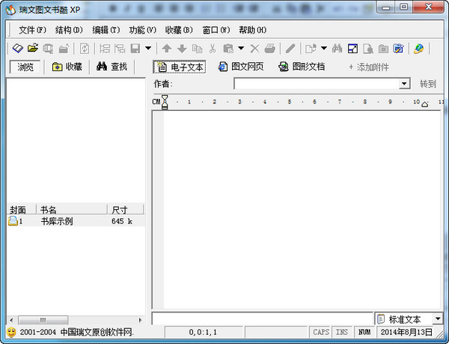
Task: Click the binoculars search icon in toolbar
Action: [x=337, y=48]
